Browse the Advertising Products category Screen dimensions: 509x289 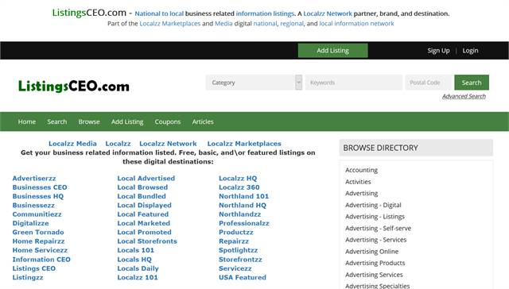(x=375, y=263)
